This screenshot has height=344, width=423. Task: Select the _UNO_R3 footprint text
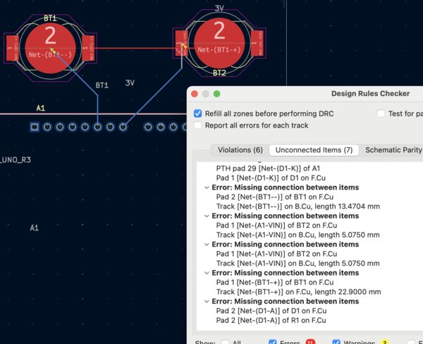tap(16, 160)
